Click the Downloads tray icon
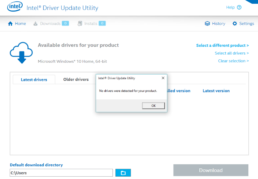The width and height of the screenshot is (258, 179). coord(35,24)
